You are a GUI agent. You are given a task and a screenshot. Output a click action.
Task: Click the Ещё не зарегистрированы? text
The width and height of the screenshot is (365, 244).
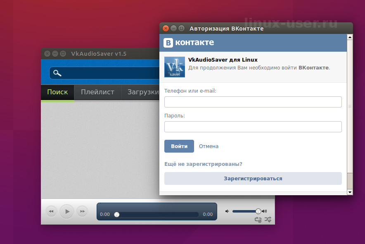pyautogui.click(x=203, y=164)
